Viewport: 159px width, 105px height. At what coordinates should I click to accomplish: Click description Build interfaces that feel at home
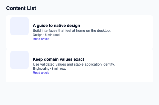pyautogui.click(x=72, y=30)
